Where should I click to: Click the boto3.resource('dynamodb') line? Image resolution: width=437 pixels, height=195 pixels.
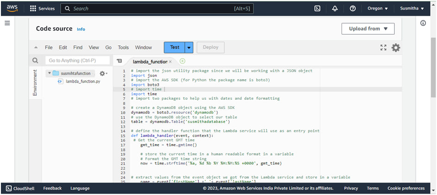pyautogui.click(x=174, y=112)
